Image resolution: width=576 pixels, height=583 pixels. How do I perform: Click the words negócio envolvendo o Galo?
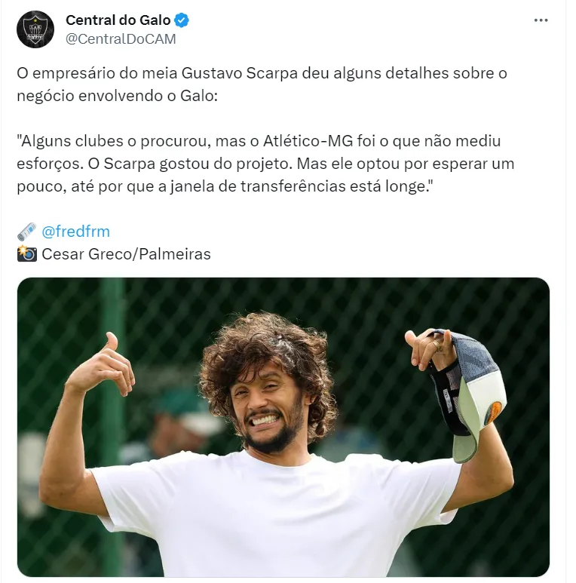(x=115, y=96)
